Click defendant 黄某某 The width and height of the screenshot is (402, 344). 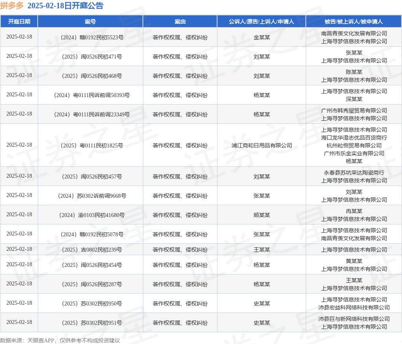click(354, 261)
